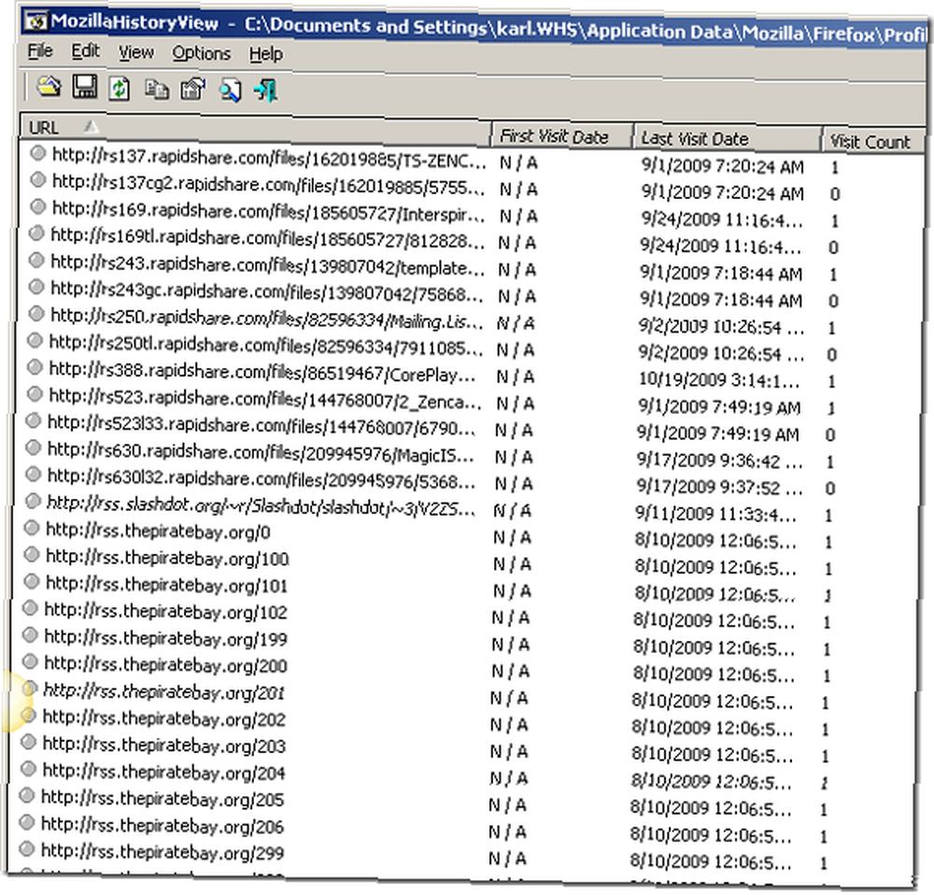
Task: Click the gray globe icon beside rss.thepiratebay.org/0
Action: 31,529
